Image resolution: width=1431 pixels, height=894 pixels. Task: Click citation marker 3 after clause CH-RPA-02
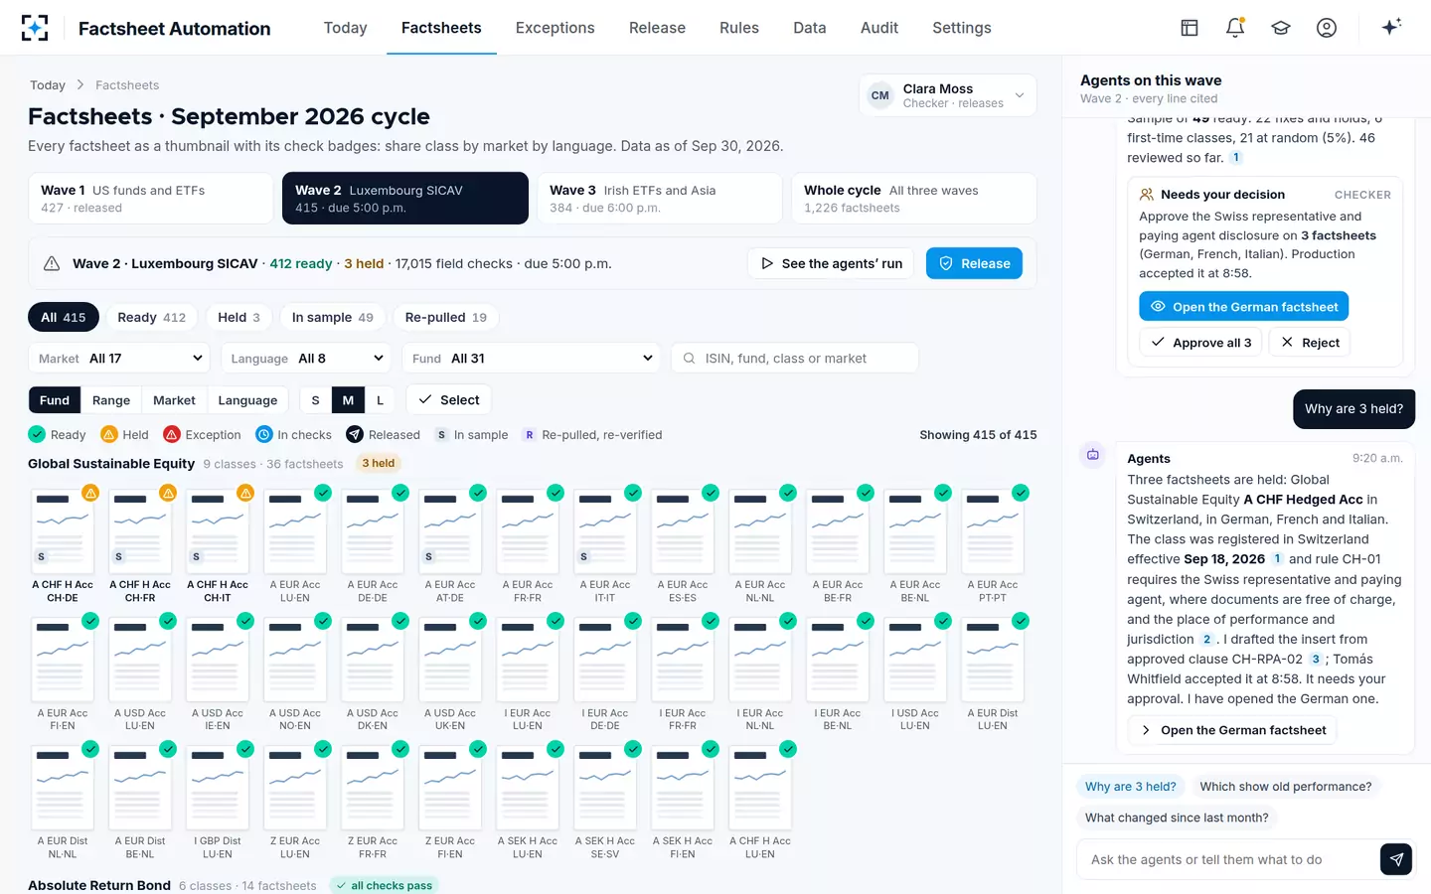[1316, 659]
